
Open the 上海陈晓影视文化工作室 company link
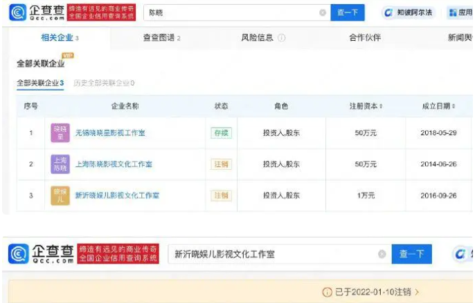(114, 164)
